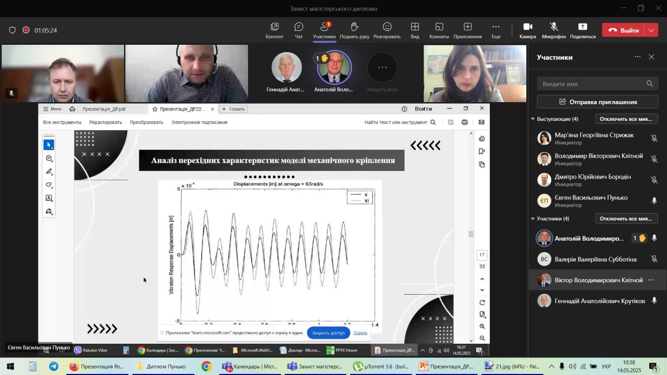Select the Acrobat comment tool
The height and width of the screenshot is (375, 667).
[49, 158]
